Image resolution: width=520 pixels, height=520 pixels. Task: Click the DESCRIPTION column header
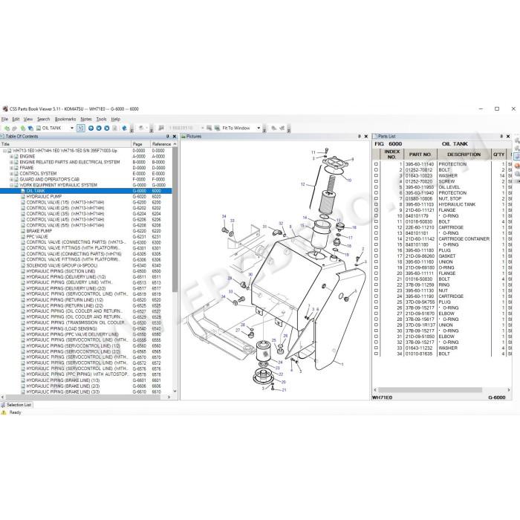pyautogui.click(x=464, y=155)
